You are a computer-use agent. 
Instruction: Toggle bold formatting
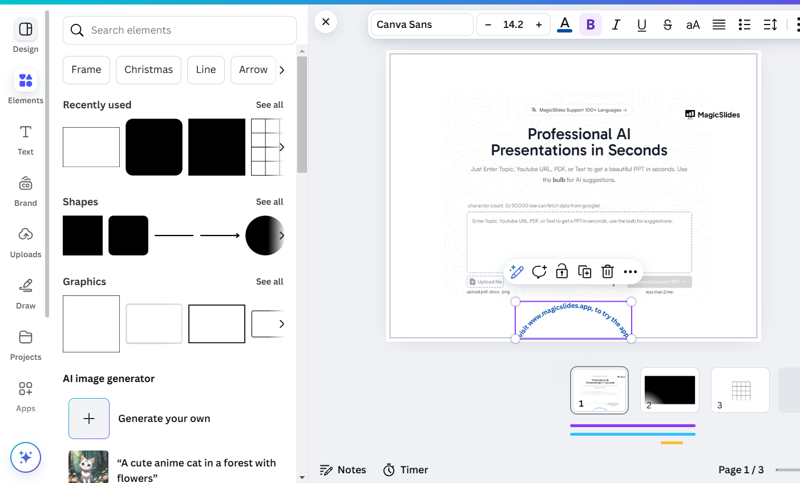click(591, 25)
